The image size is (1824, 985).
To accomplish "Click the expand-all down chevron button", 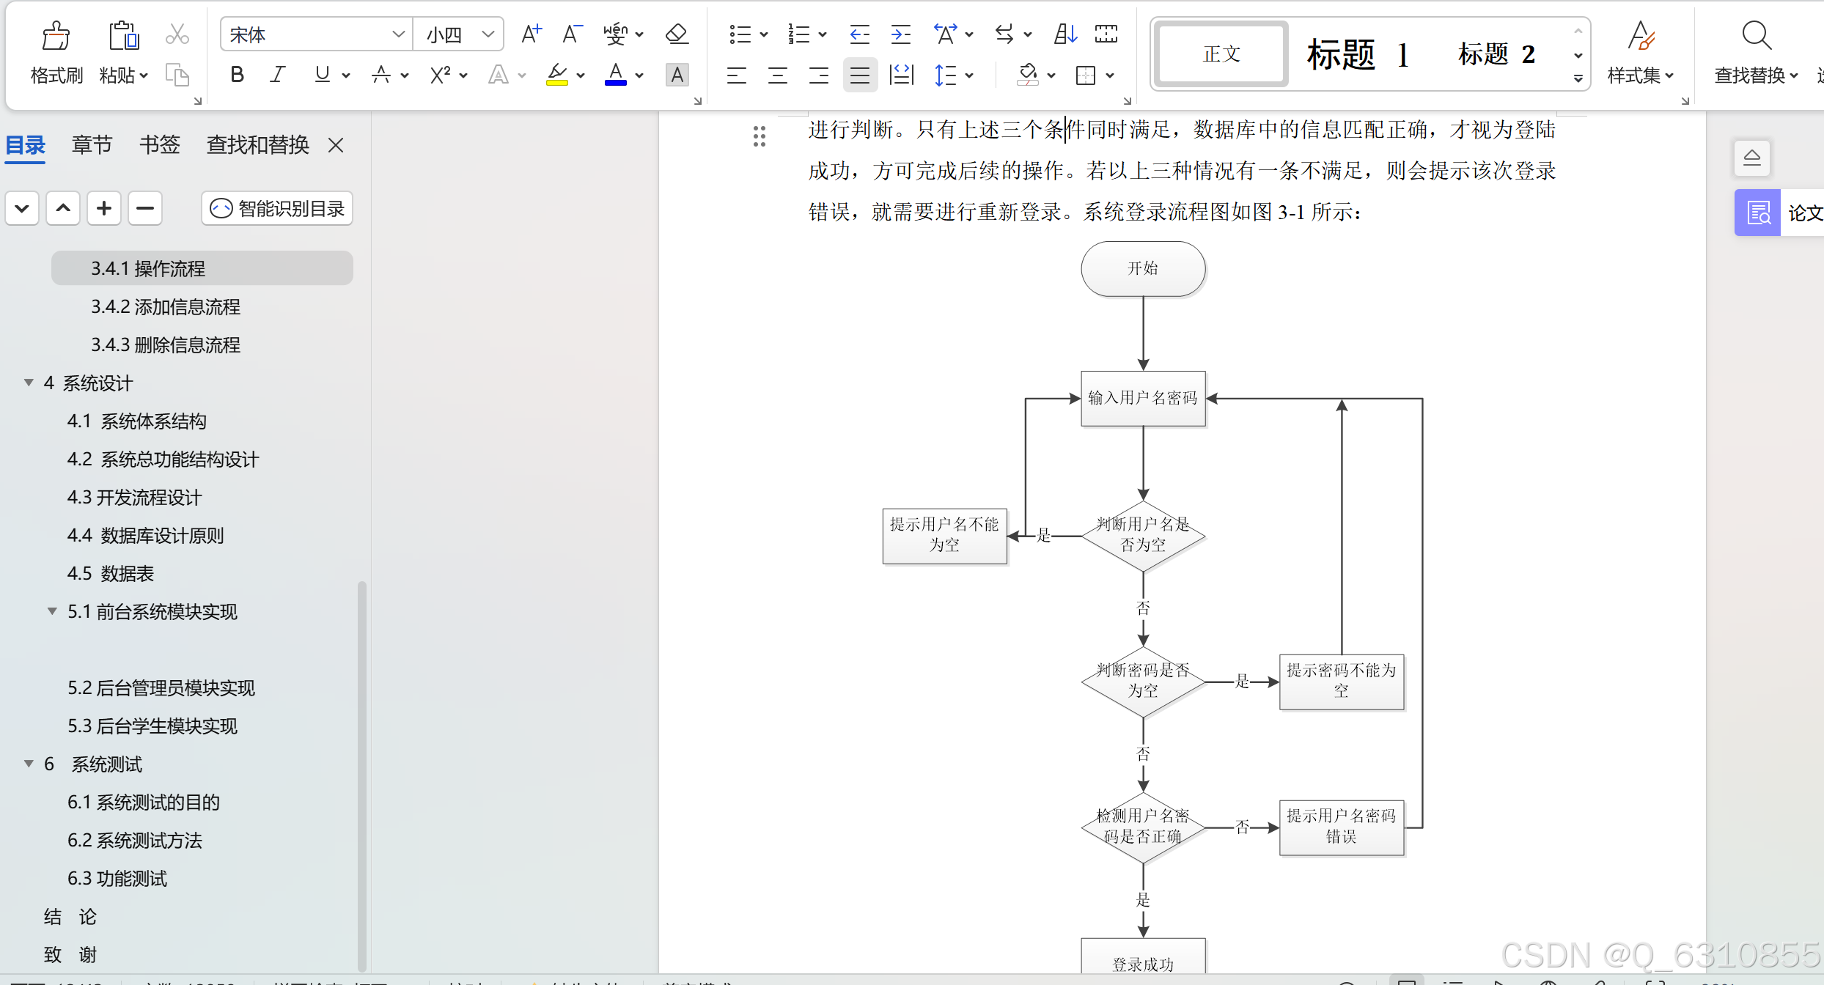I will 22,208.
